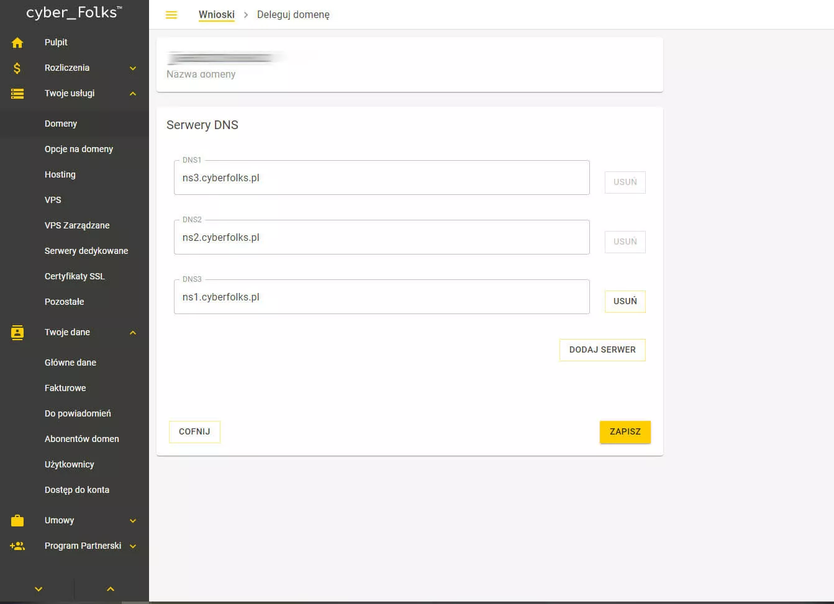Click USUŃ next to DNS2
This screenshot has height=604, width=834.
click(x=625, y=241)
